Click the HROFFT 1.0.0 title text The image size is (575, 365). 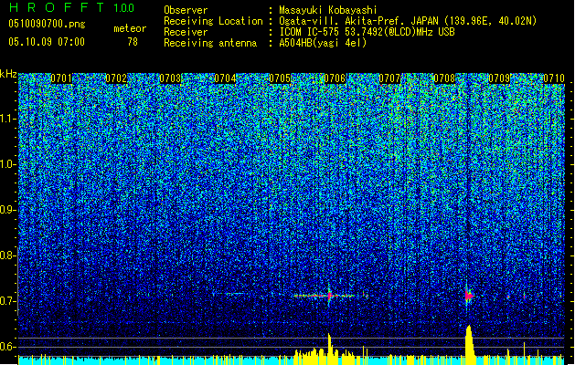pyautogui.click(x=72, y=7)
